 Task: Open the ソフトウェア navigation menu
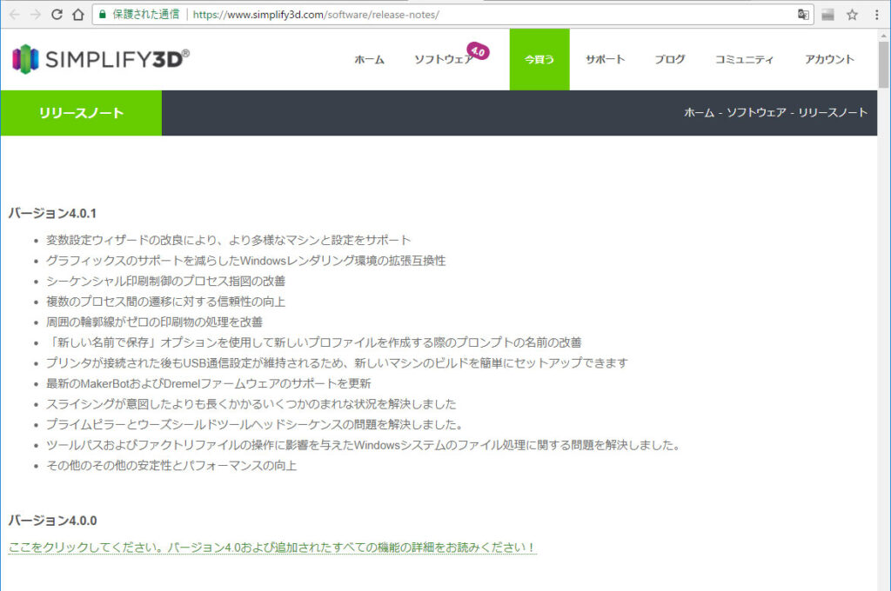(x=443, y=60)
